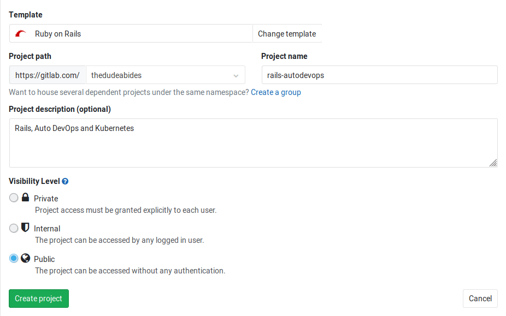
Task: Click the project description text area
Action: (x=253, y=142)
